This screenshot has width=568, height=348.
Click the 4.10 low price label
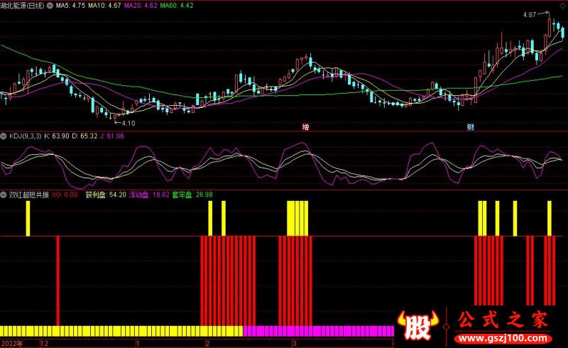point(128,123)
